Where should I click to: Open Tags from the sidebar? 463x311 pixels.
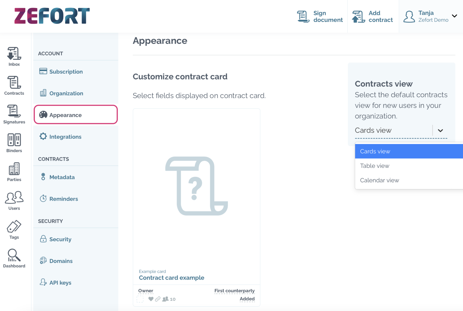coord(14,229)
